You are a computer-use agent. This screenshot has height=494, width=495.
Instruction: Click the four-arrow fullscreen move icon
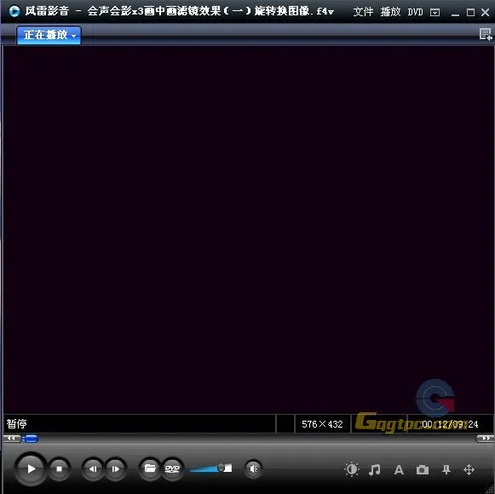click(x=469, y=469)
